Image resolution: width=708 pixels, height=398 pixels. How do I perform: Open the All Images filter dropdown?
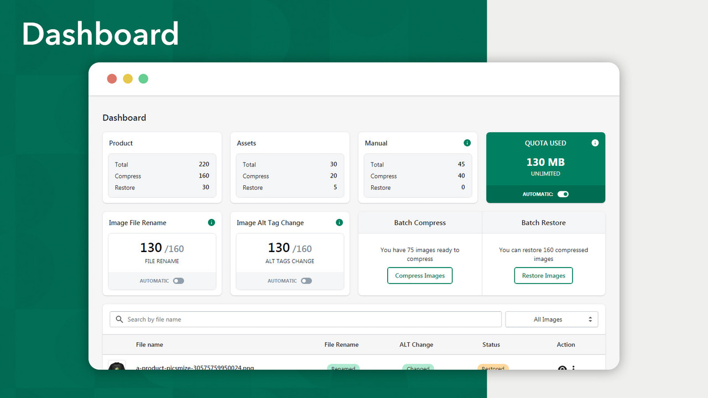tap(551, 319)
